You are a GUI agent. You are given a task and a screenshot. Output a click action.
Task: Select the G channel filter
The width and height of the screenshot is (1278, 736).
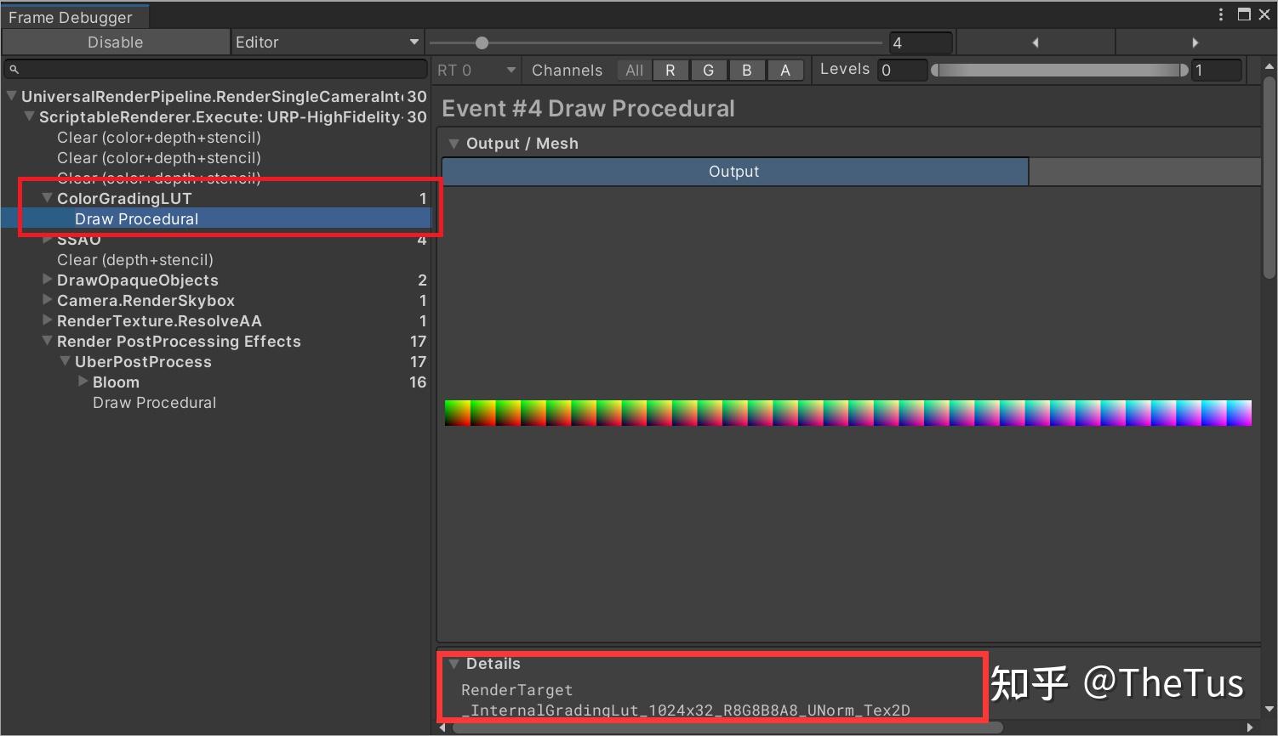709,70
